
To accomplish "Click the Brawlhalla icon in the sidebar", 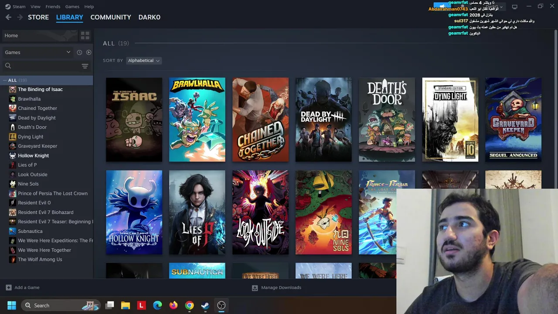I will tap(13, 99).
